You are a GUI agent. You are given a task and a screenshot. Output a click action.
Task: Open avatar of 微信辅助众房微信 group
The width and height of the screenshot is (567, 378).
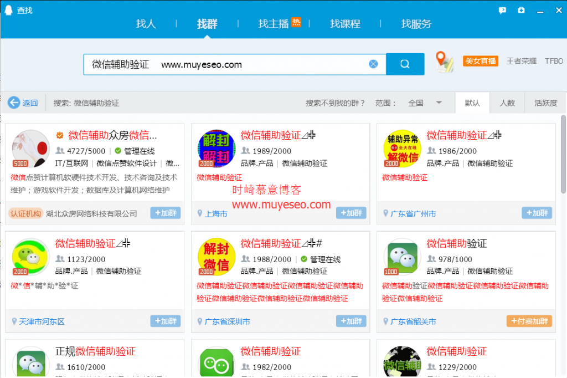(31, 149)
